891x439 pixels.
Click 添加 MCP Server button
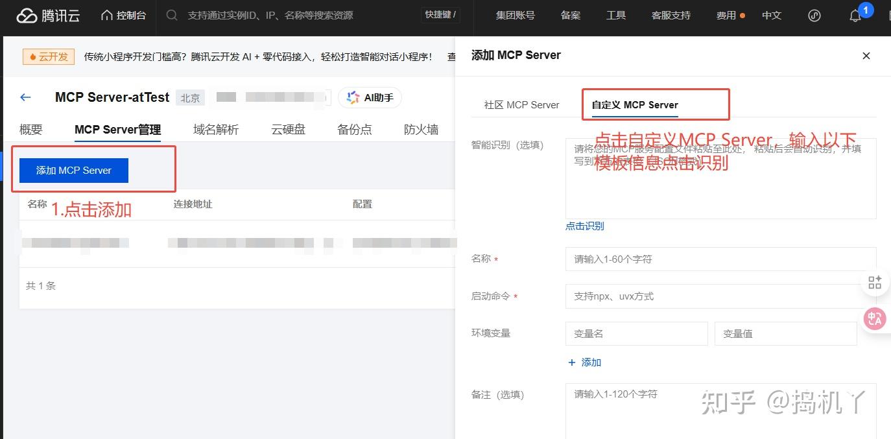(74, 170)
